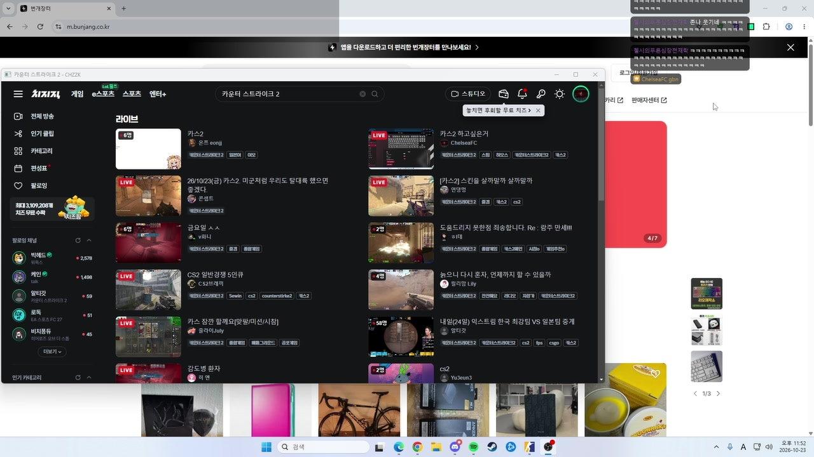Image resolution: width=814 pixels, height=457 pixels.
Task: Open the 엔터+ menu in CHZZK
Action: 158,94
